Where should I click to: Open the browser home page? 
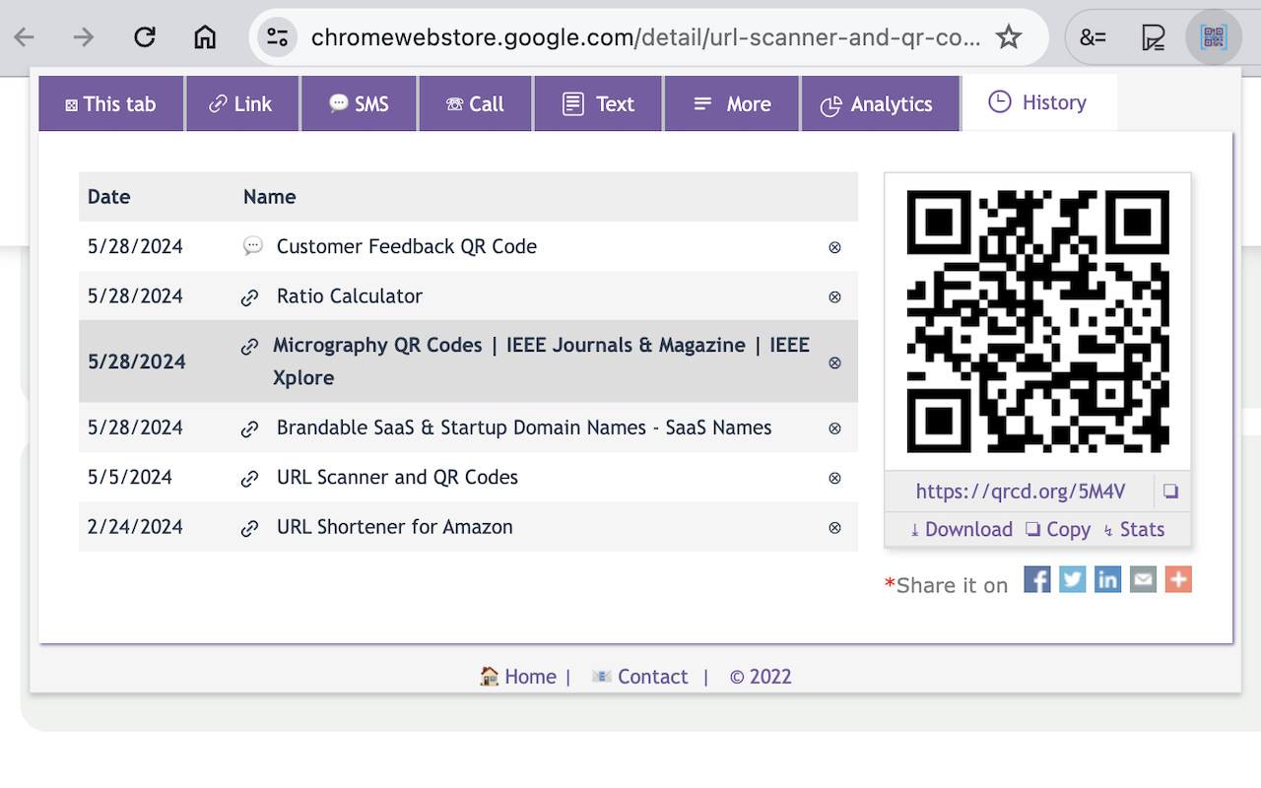205,37
